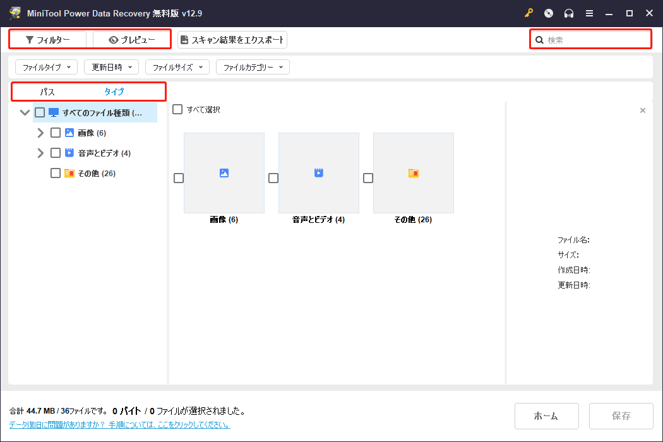Collapse the すべてのファイル種類 tree node
This screenshot has height=442, width=663.
[x=25, y=112]
